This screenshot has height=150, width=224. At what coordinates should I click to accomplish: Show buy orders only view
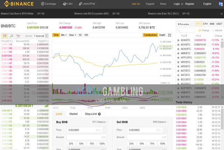(11, 36)
